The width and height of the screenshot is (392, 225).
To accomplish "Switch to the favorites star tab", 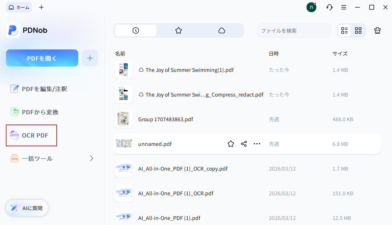I will pos(179,30).
